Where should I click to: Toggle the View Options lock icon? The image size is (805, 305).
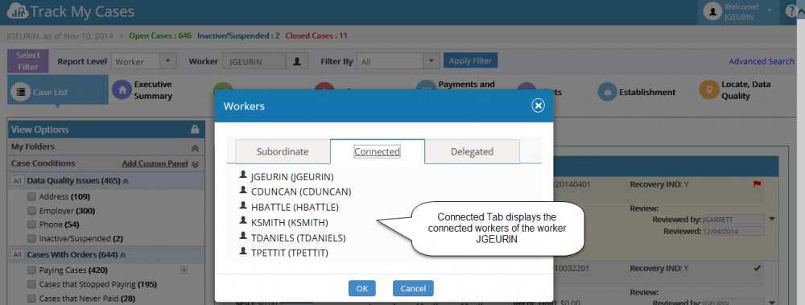195,130
